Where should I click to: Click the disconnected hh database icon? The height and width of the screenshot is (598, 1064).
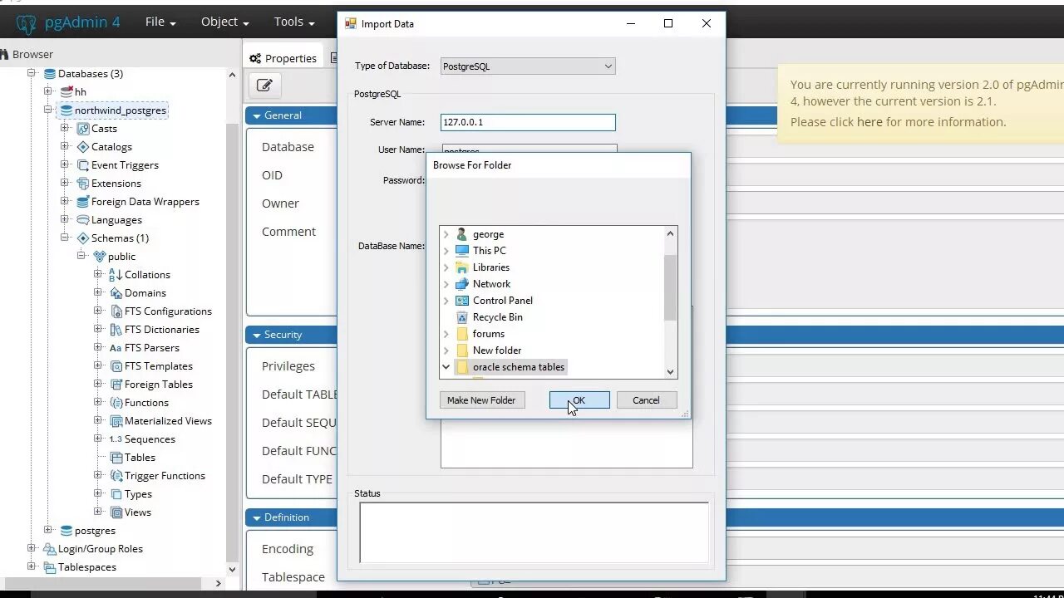coord(66,92)
